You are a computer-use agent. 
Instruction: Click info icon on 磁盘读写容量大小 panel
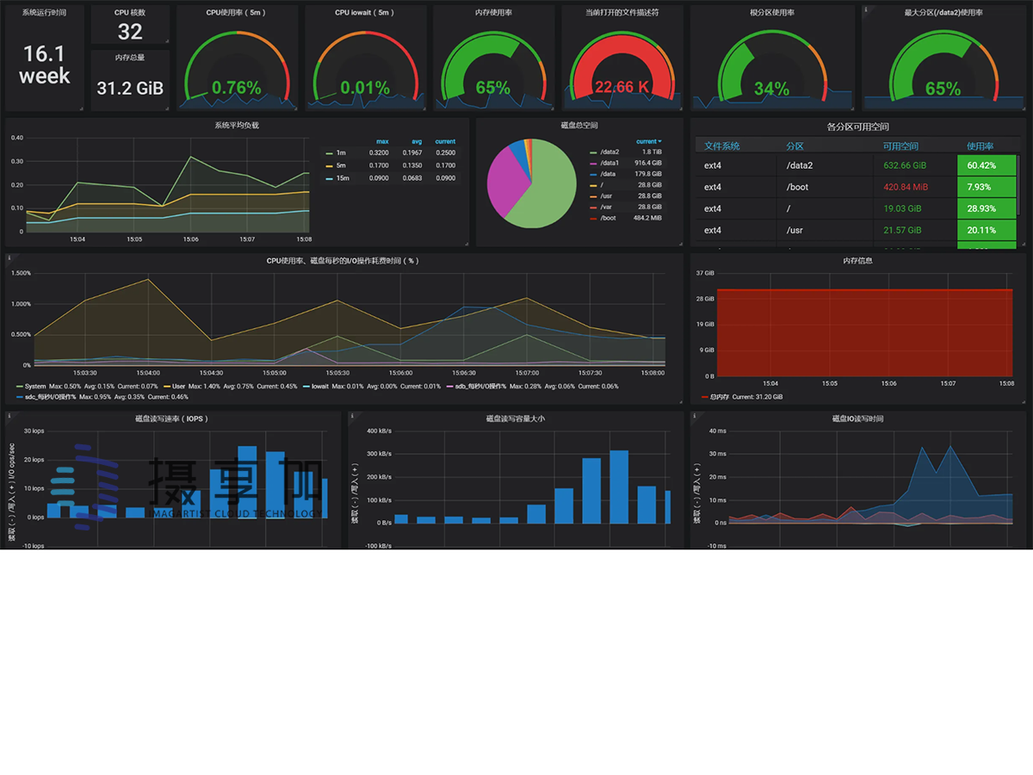coord(352,415)
